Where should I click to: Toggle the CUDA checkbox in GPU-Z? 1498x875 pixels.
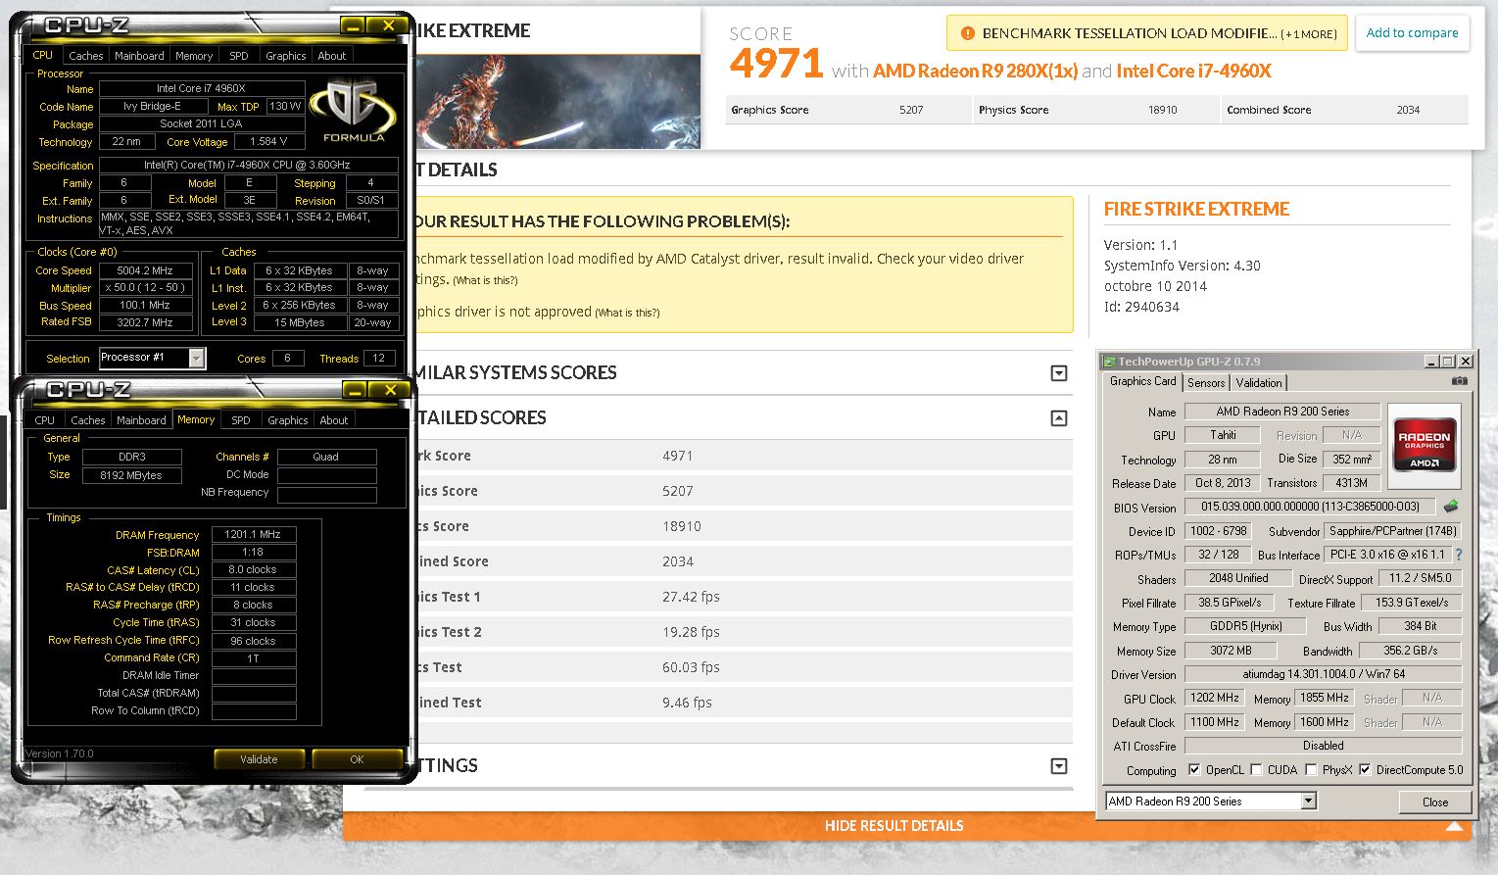[x=1256, y=770]
